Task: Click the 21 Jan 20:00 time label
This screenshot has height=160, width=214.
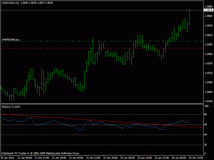Action: (59, 158)
